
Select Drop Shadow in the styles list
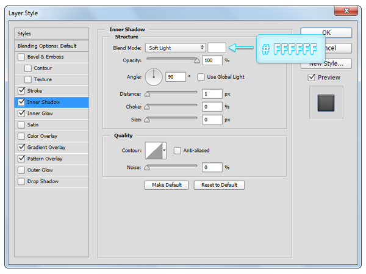pos(43,181)
